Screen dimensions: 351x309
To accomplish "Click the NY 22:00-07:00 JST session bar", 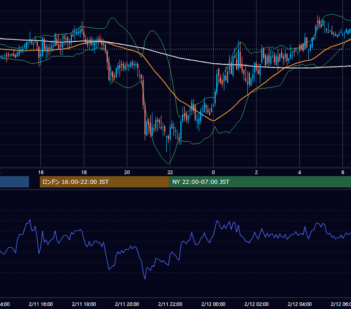I will tap(260, 182).
